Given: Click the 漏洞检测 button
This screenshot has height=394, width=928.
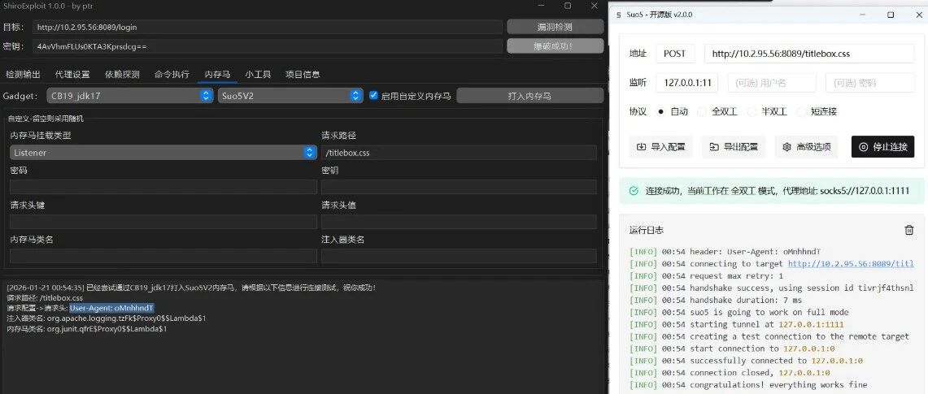Looking at the screenshot, I should coord(555,27).
